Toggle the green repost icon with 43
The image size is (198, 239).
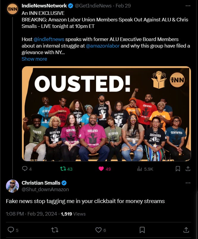pos(63,169)
